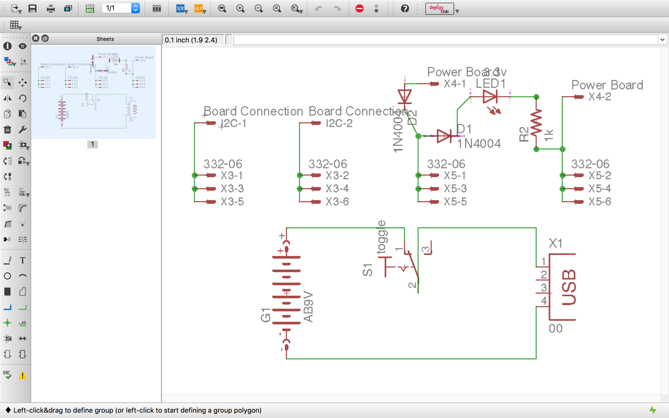The height and width of the screenshot is (418, 669).
Task: Click the red Stop command icon
Action: point(359,8)
